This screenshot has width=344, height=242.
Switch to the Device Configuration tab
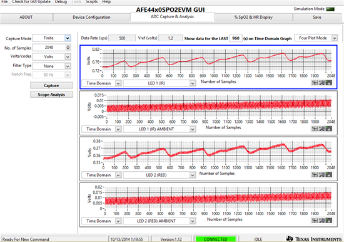coord(91,17)
